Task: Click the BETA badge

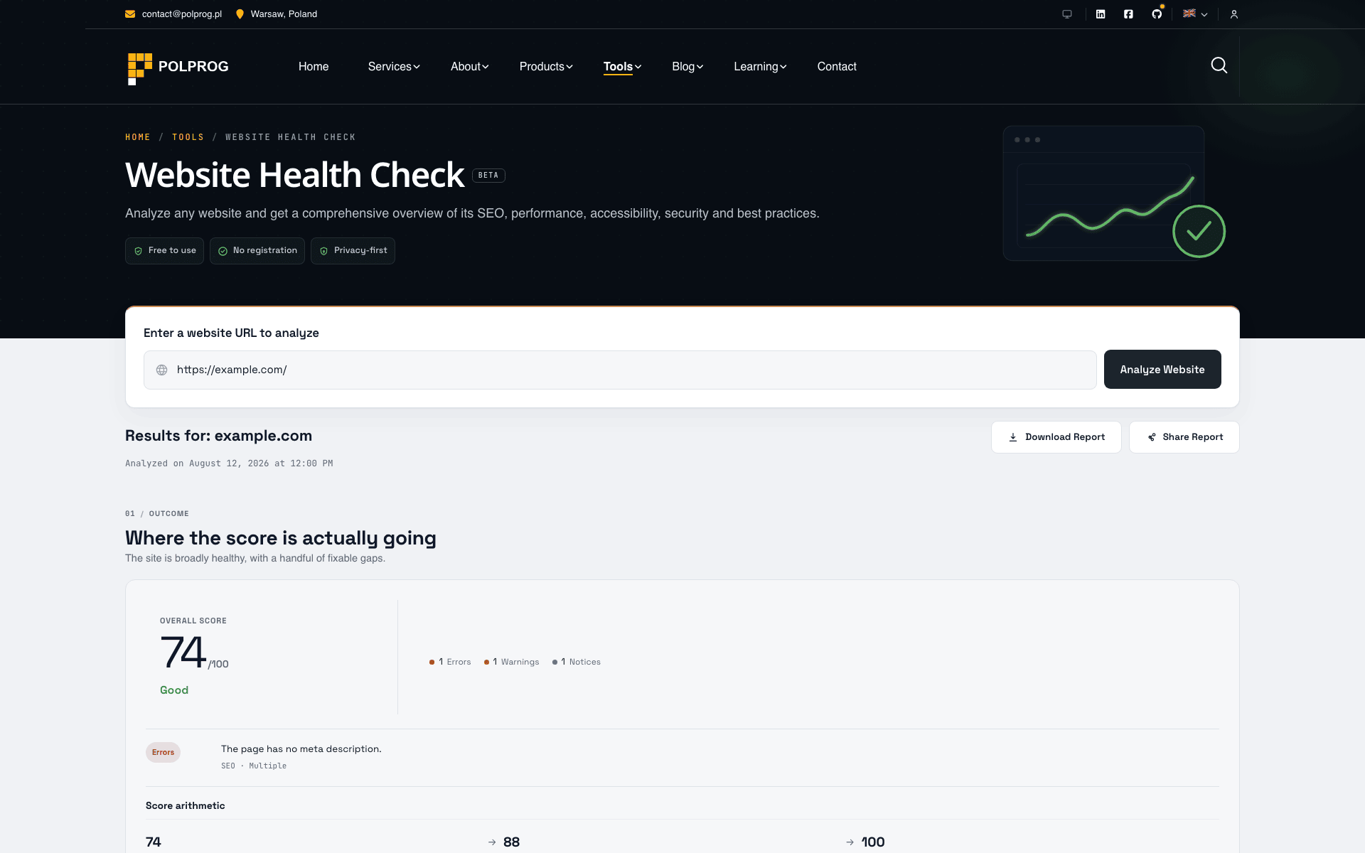Action: click(488, 176)
